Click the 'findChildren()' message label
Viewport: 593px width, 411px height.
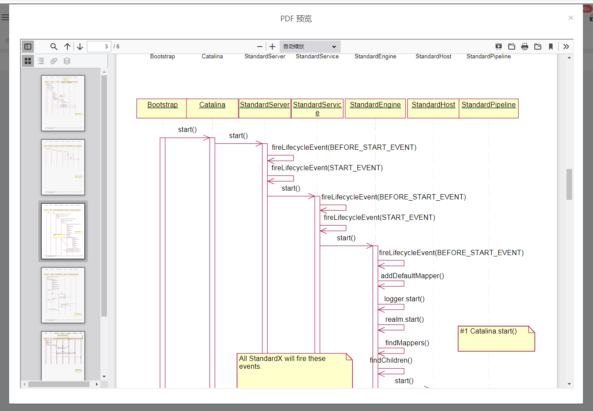(x=391, y=360)
